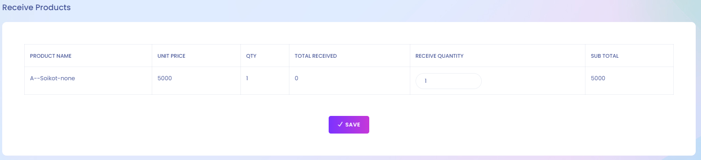This screenshot has width=701, height=160.
Task: Click the unit price value 5000
Action: point(165,78)
